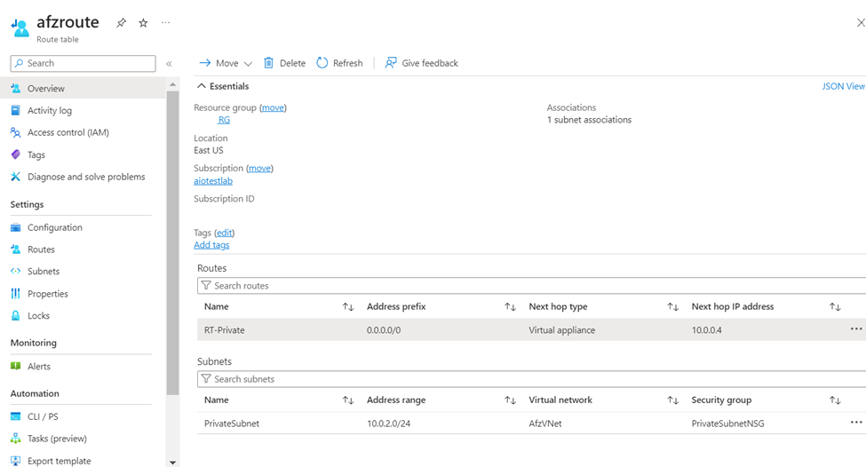Mark afzroute as favorite with star
Image resolution: width=866 pixels, height=467 pixels.
coord(143,23)
